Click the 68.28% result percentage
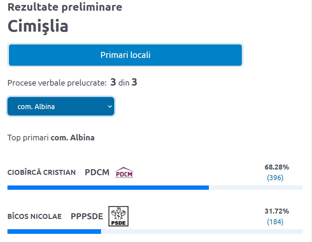The height and width of the screenshot is (242, 312). pos(277,167)
